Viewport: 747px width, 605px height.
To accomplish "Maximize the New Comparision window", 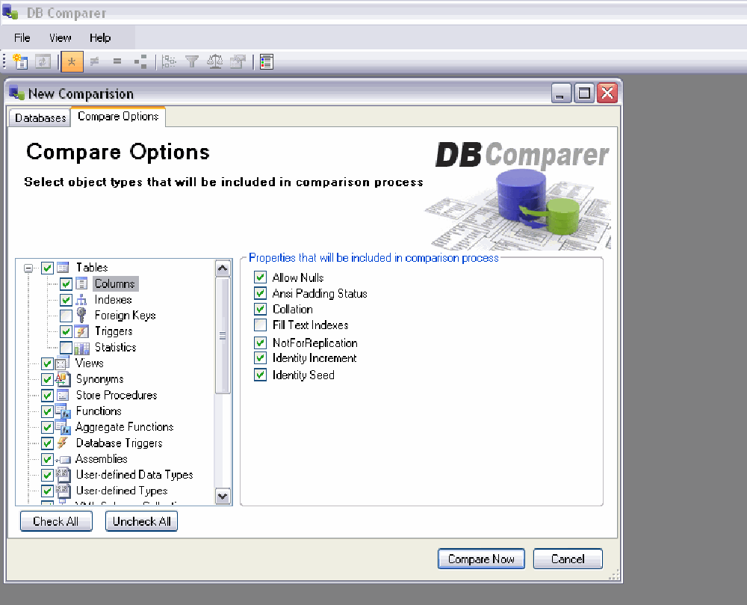I will click(x=584, y=93).
